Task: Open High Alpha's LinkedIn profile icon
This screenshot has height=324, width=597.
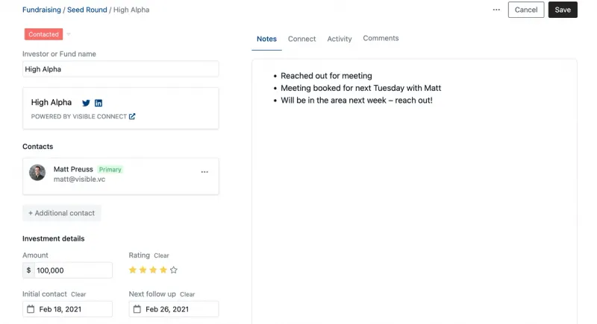Action: 99,103
